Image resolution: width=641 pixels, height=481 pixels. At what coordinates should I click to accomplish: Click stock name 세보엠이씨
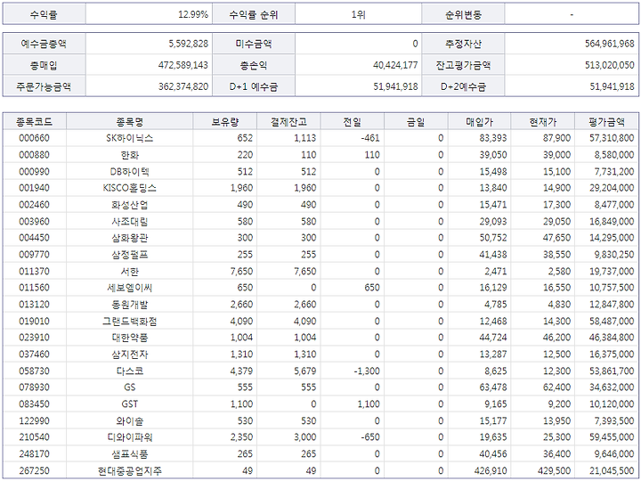tap(130, 288)
